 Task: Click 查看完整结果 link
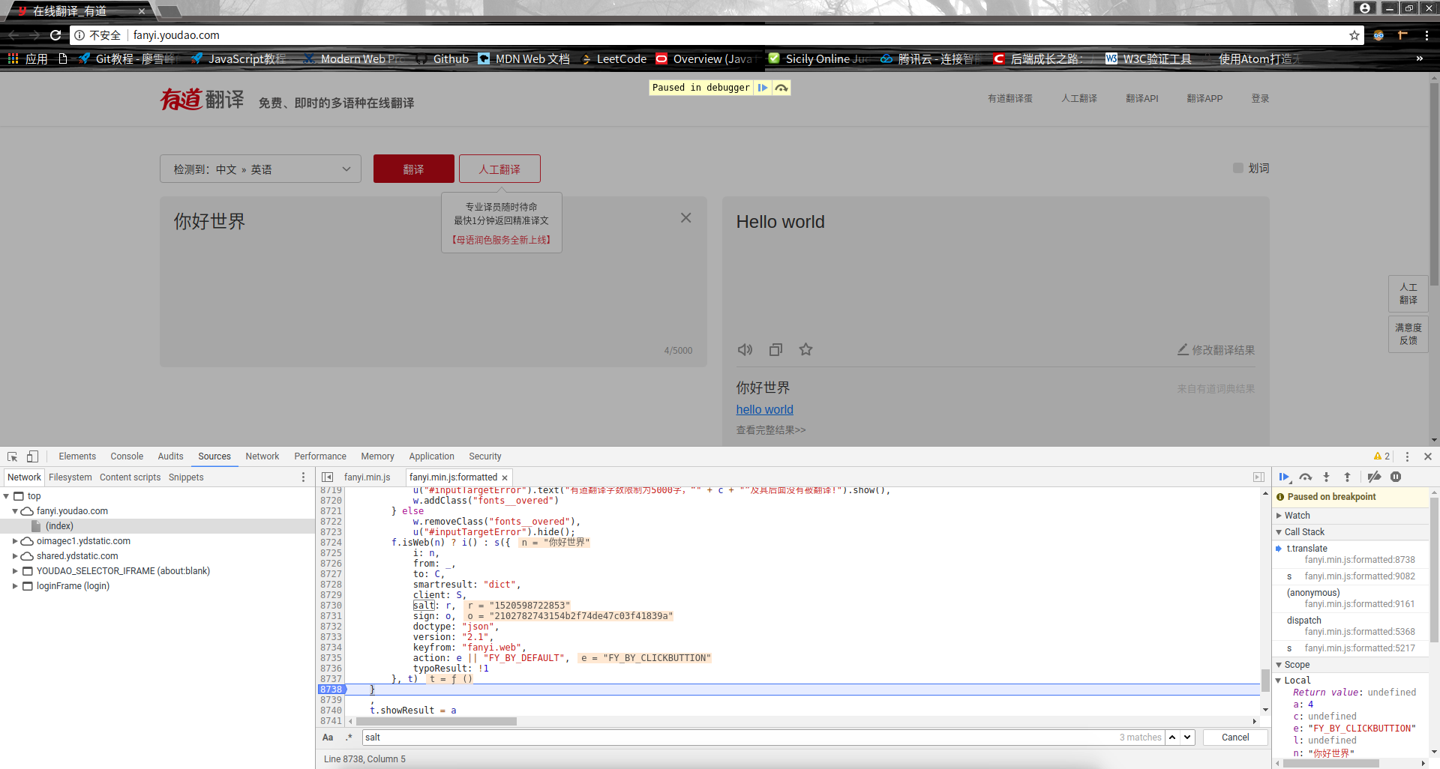770,430
